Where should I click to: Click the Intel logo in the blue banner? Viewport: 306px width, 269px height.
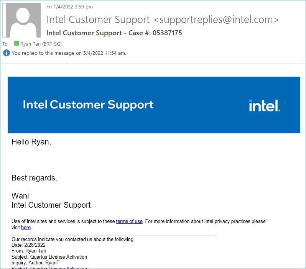click(265, 105)
